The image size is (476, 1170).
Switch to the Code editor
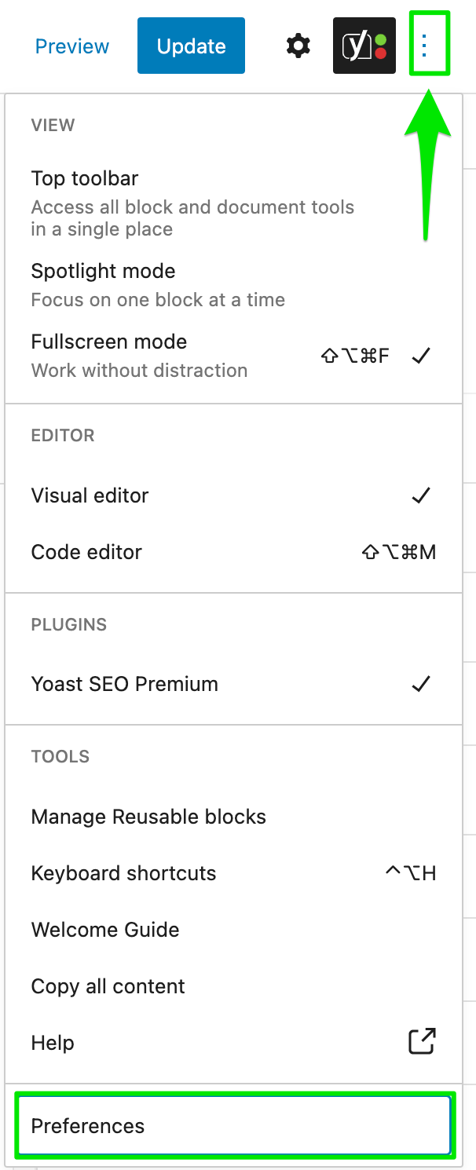[86, 552]
